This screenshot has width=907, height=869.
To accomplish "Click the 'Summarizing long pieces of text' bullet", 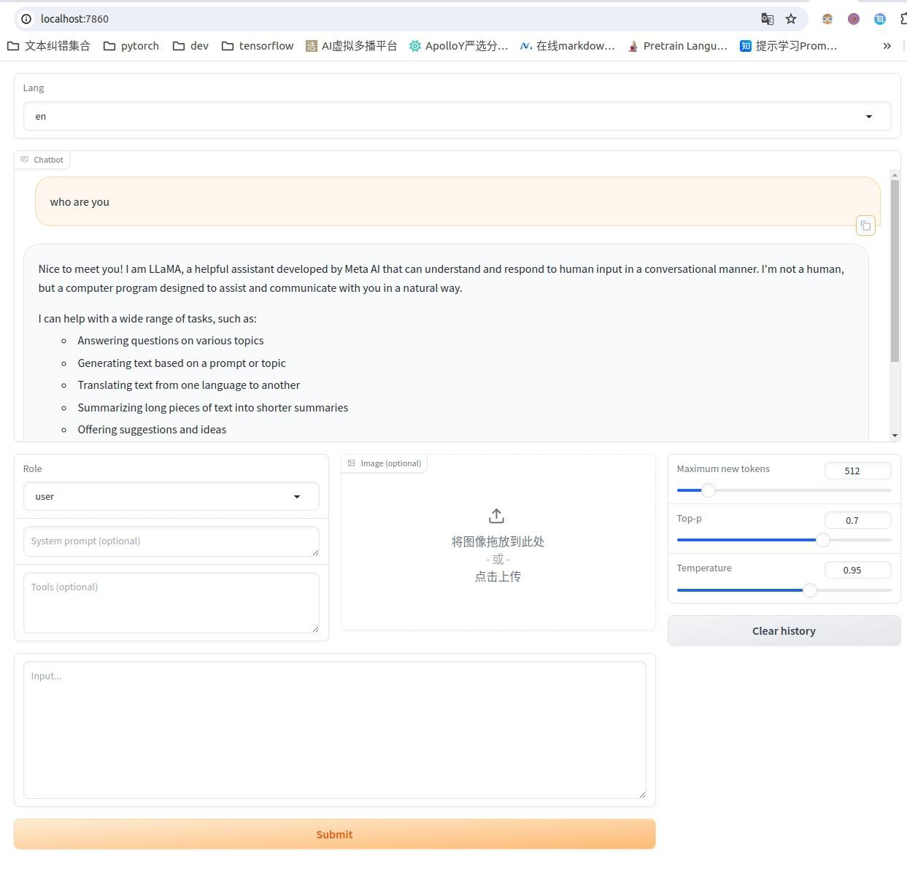I will [x=213, y=408].
